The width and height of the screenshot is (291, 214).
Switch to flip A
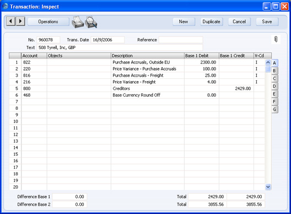tap(274, 63)
